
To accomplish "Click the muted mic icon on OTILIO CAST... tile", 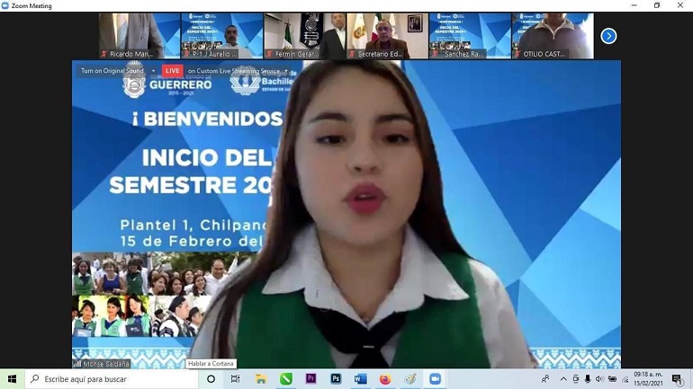I will [x=517, y=54].
